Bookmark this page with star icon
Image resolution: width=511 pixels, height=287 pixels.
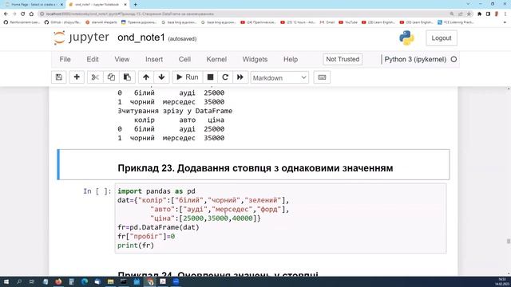[469, 14]
